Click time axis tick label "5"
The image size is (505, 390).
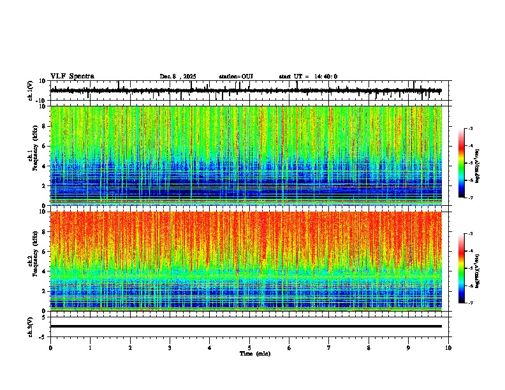[x=249, y=348]
